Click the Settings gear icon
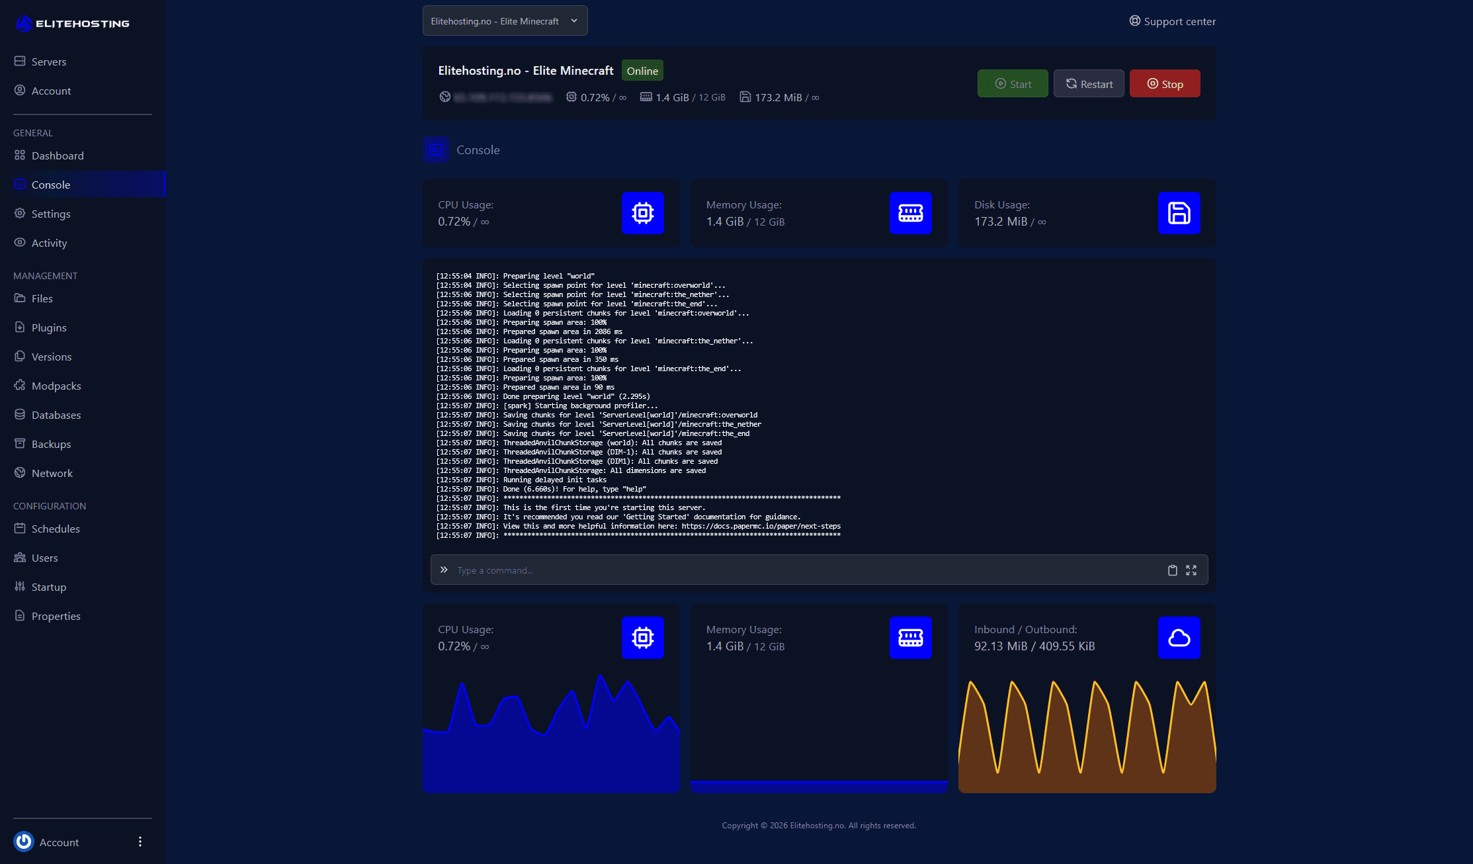Screen dimensions: 1473x864 click(20, 213)
